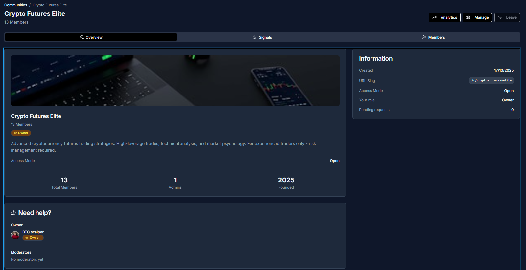Click the 13 Total Members stat
Image resolution: width=526 pixels, height=270 pixels.
pyautogui.click(x=64, y=183)
